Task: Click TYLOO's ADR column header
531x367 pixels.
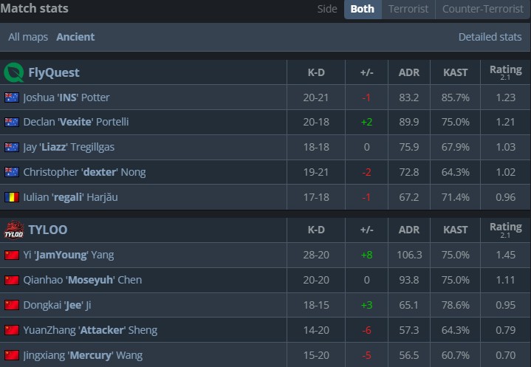Action: click(409, 230)
